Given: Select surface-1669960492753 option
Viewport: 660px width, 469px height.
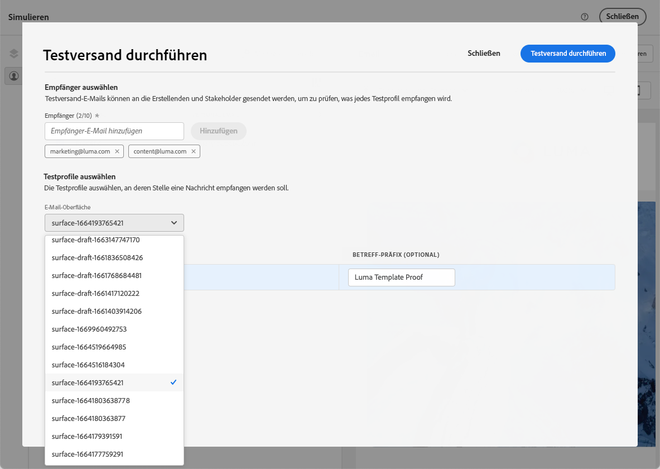Looking at the screenshot, I should click(114, 329).
